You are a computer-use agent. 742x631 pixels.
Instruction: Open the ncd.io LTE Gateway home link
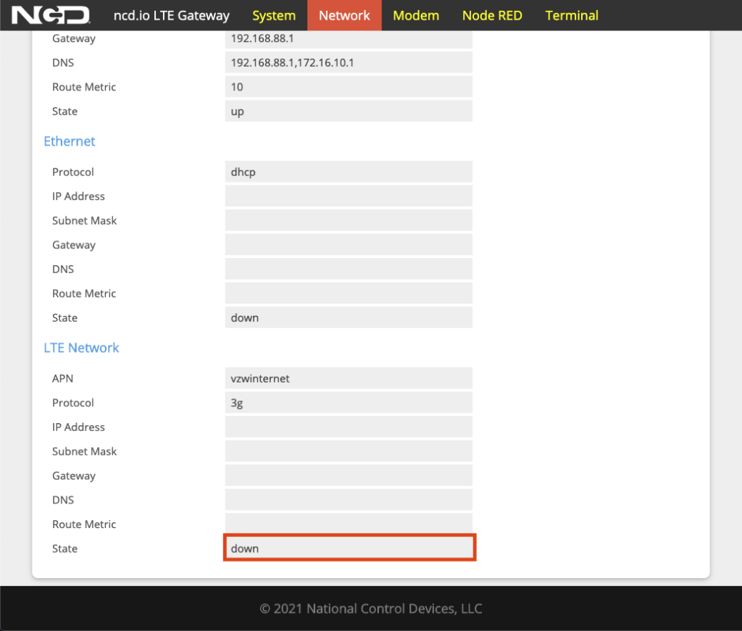coord(172,15)
